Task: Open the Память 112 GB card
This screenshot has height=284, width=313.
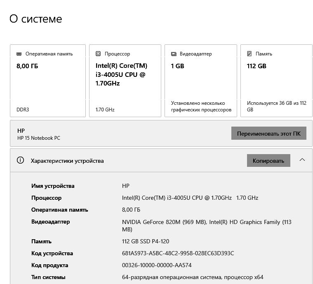Action: 276,81
